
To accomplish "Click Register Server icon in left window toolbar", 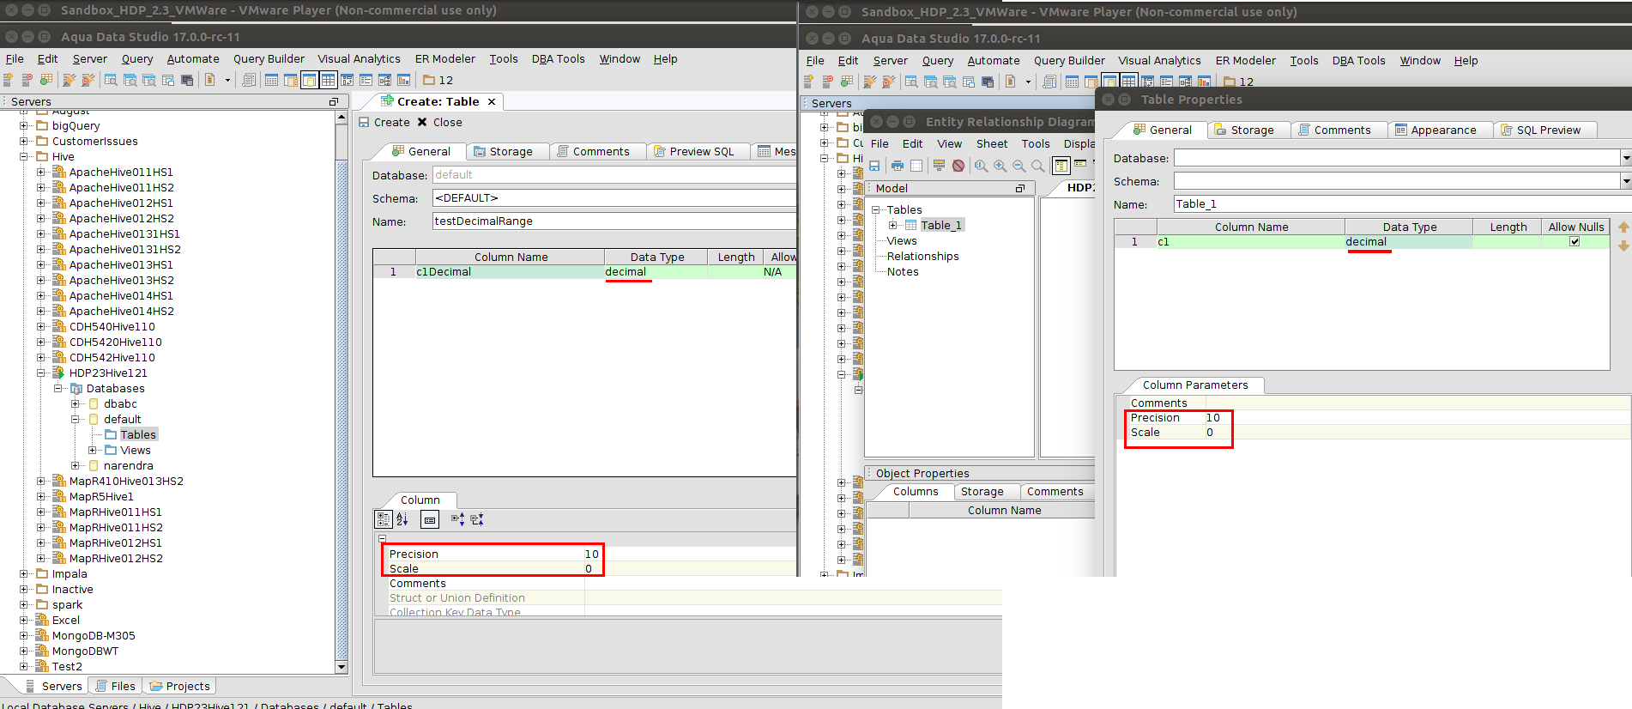I will pyautogui.click(x=9, y=80).
